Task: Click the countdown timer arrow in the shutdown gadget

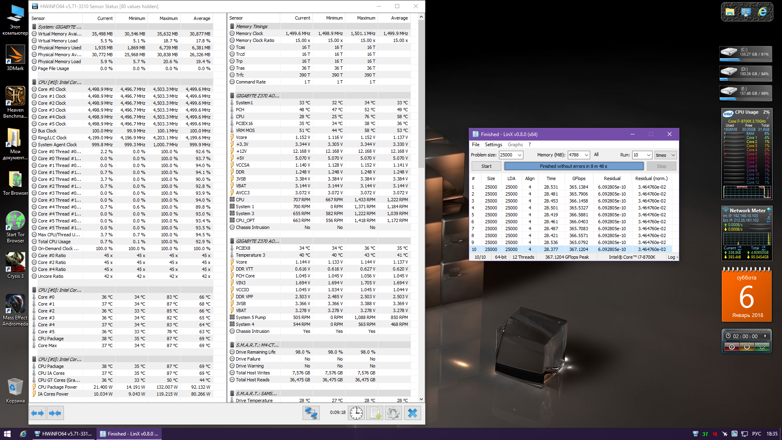Action: point(765,336)
